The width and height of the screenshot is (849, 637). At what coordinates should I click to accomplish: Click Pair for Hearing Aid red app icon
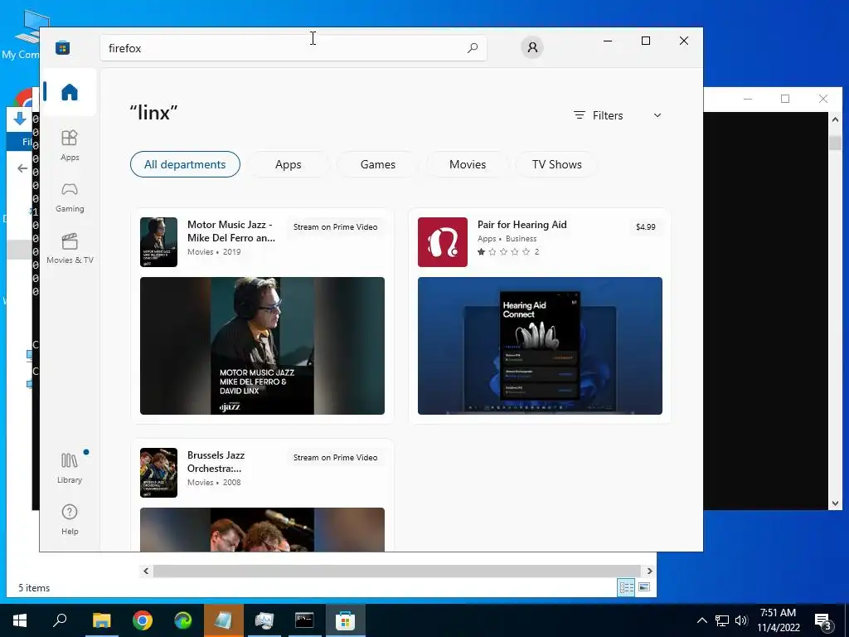[443, 242]
